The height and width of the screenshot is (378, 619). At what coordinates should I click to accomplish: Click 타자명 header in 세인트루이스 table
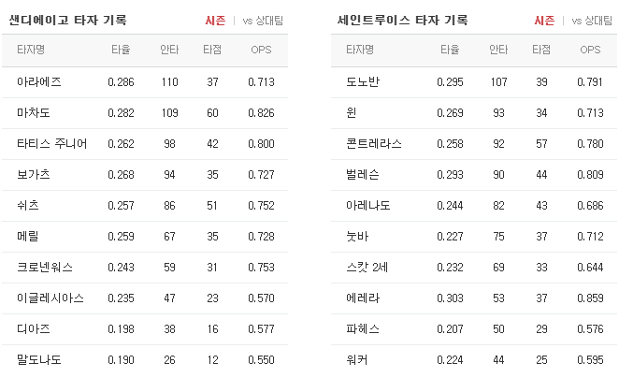[x=360, y=50]
